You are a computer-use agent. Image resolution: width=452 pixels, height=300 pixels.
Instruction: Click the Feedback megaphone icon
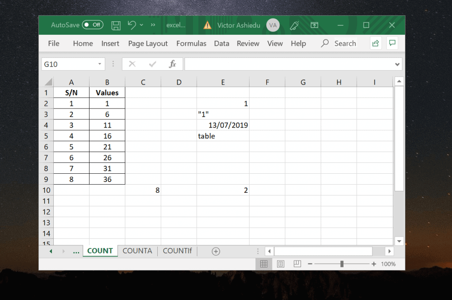294,25
